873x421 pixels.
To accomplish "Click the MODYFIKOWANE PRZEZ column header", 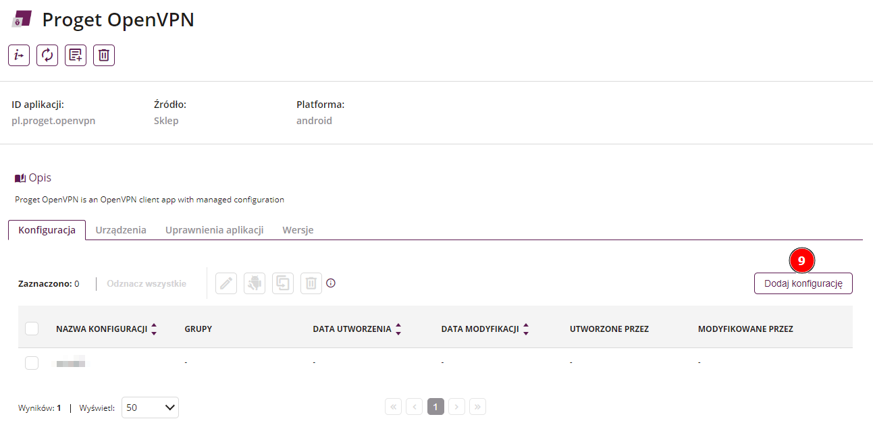I will (x=745, y=329).
